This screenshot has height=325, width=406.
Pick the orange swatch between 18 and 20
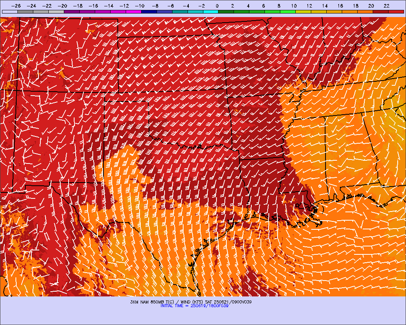[x=365, y=12]
